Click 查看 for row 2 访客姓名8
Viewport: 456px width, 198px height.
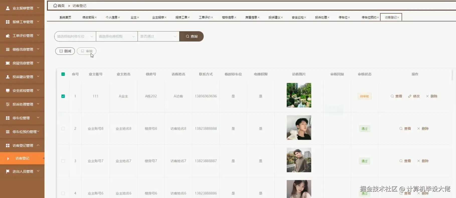pos(405,128)
